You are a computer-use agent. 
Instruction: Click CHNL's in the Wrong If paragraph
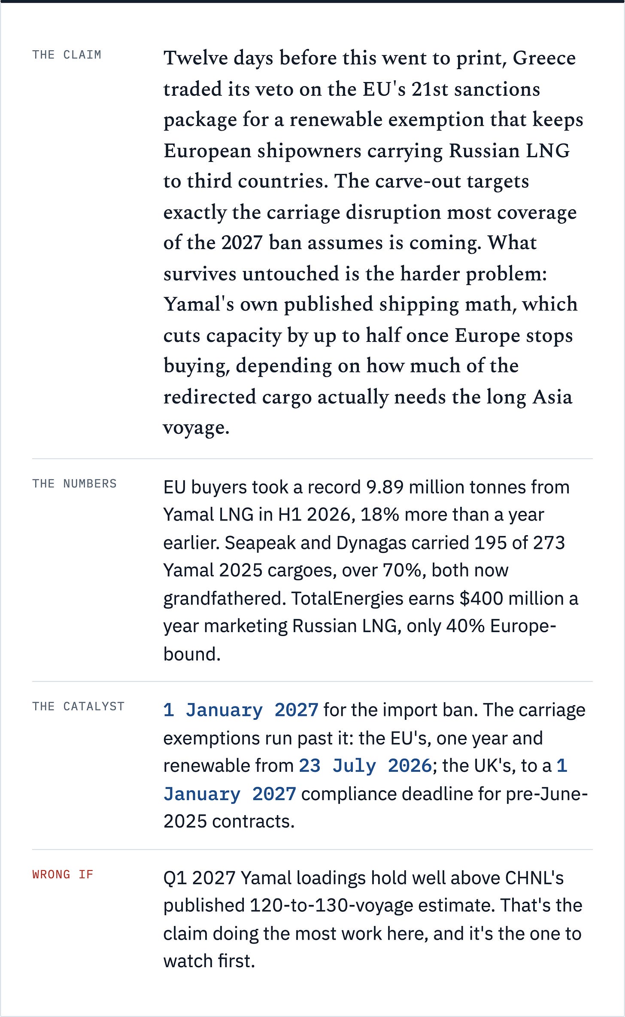click(534, 878)
